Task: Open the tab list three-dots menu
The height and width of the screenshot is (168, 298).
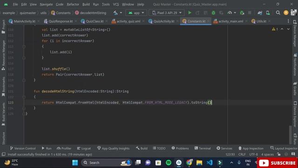Action: (x=288, y=21)
